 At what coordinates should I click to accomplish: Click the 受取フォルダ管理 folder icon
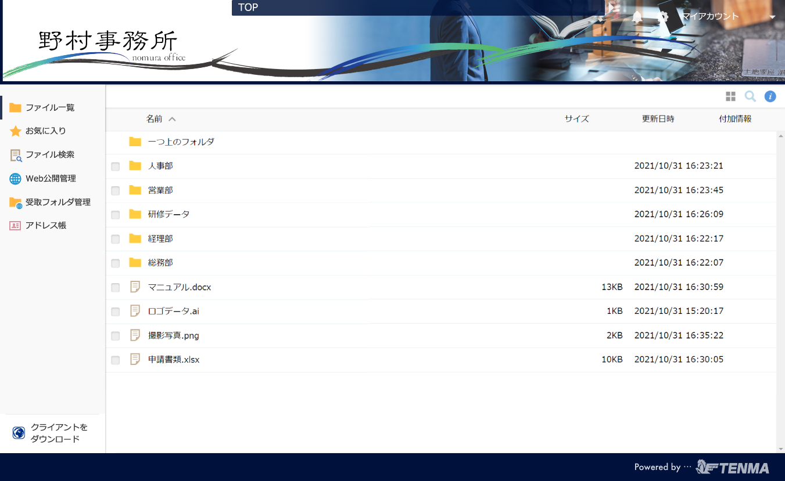[x=16, y=202]
